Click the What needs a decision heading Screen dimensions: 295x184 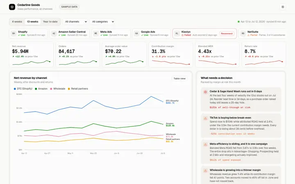coord(216,78)
